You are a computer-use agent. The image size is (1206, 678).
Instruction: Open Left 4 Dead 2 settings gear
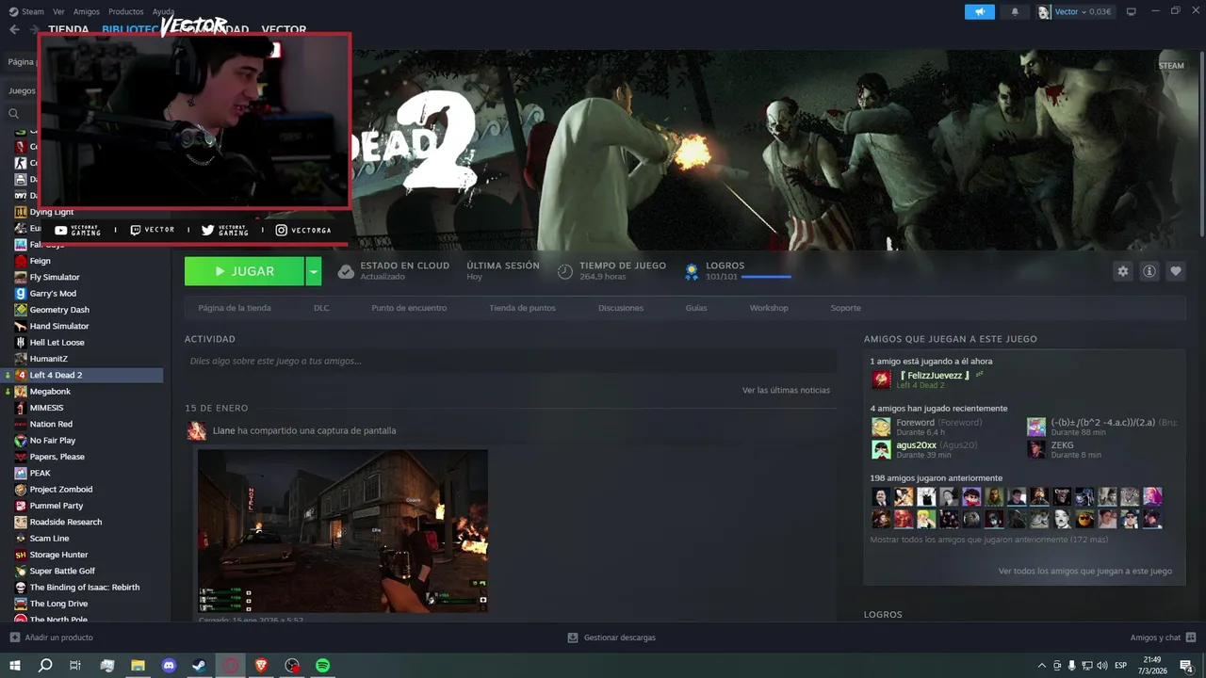coord(1122,271)
